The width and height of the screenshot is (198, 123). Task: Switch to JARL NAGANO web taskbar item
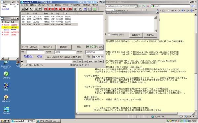[49, 121]
